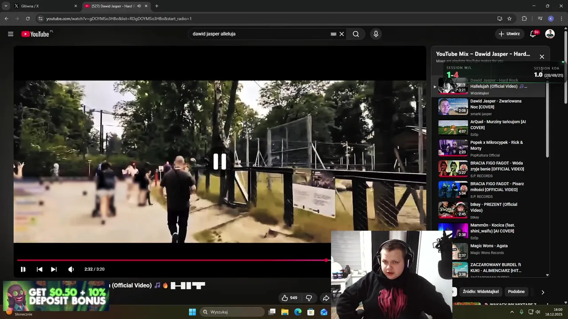Close the Dawid Jasper YouTube tab
The width and height of the screenshot is (568, 319).
[146, 6]
